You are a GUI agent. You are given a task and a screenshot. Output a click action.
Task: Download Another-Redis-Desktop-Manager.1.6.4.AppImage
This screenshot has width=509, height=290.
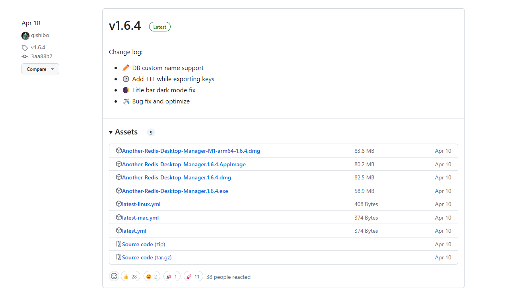pos(184,164)
